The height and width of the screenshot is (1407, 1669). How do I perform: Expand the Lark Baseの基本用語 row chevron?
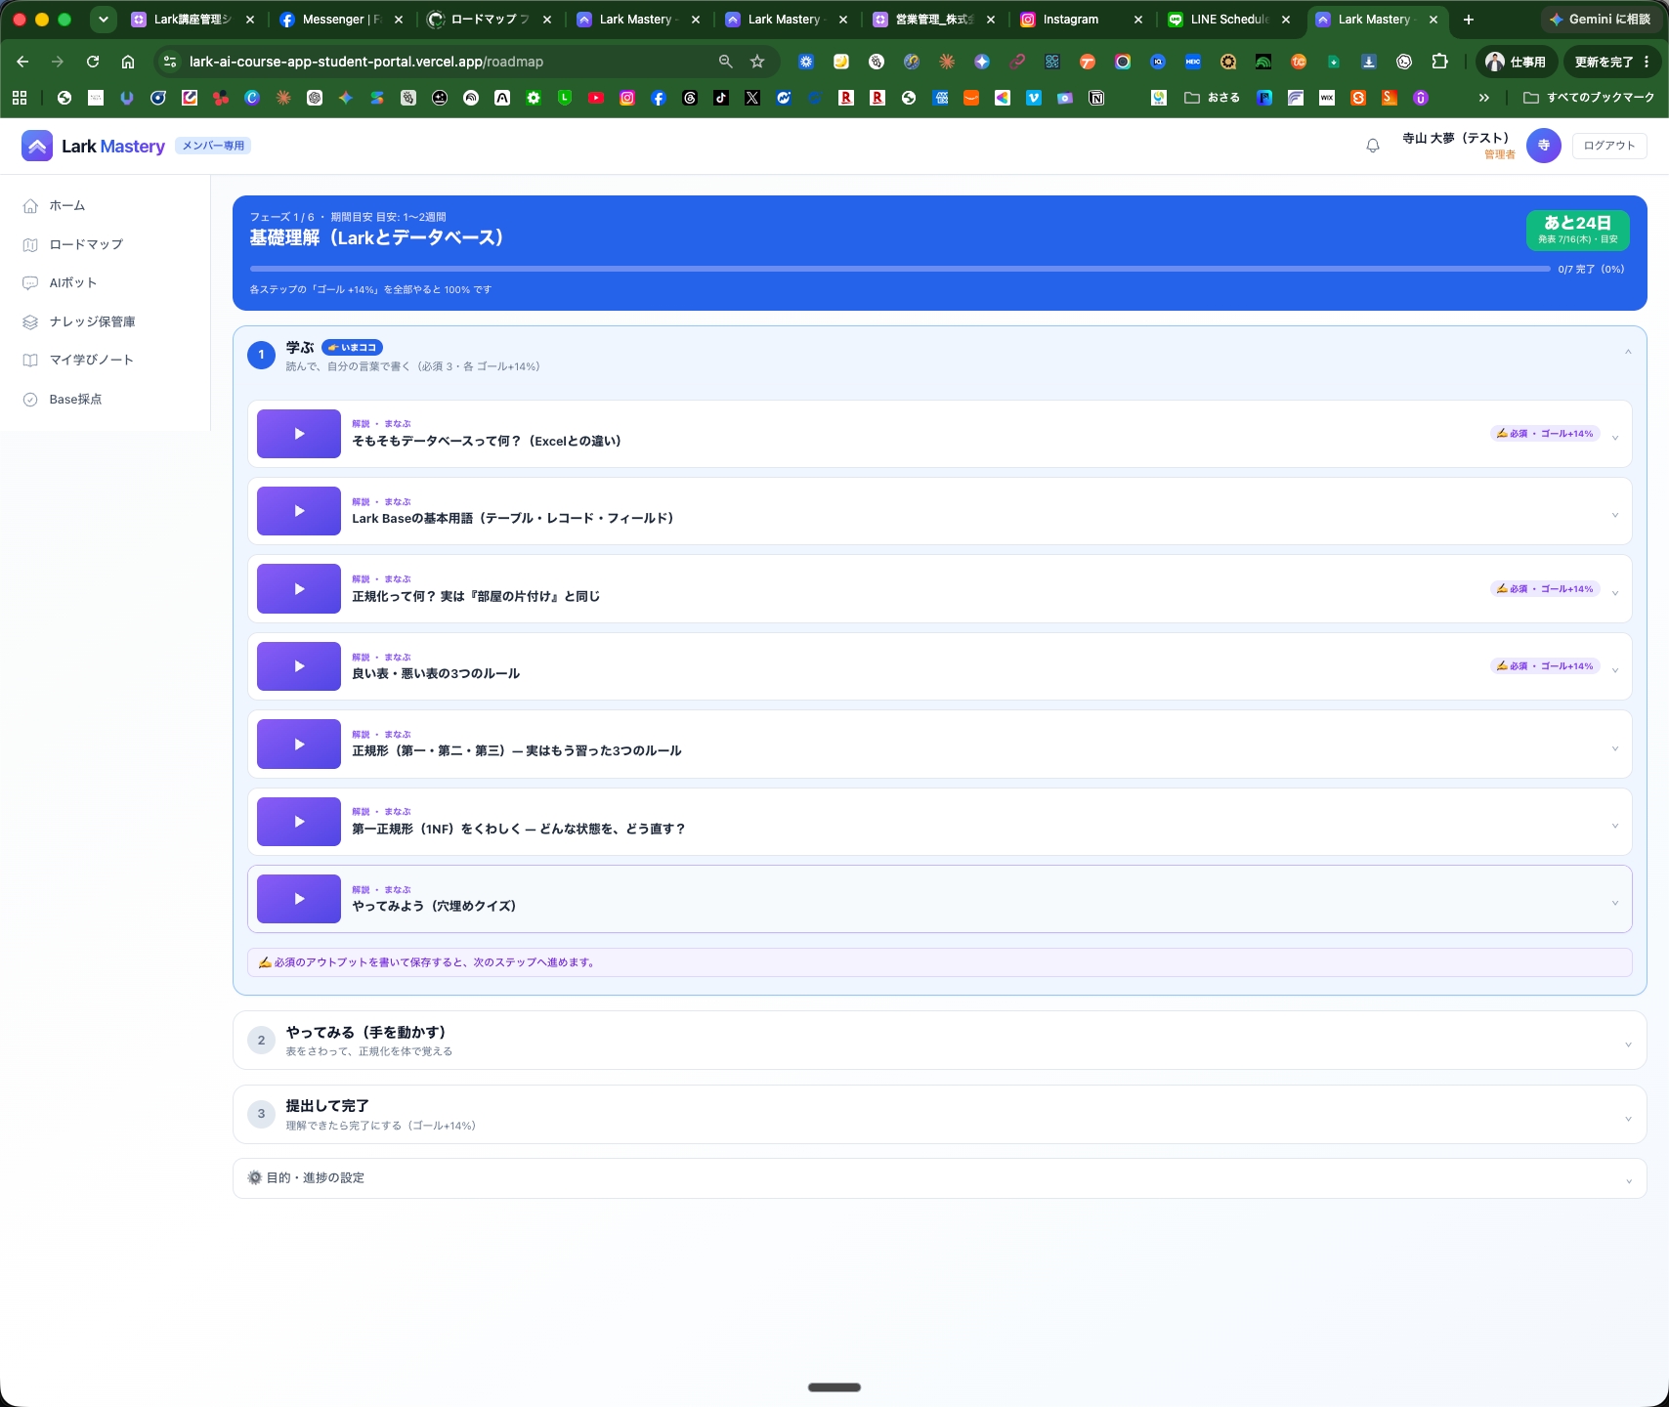point(1615,515)
